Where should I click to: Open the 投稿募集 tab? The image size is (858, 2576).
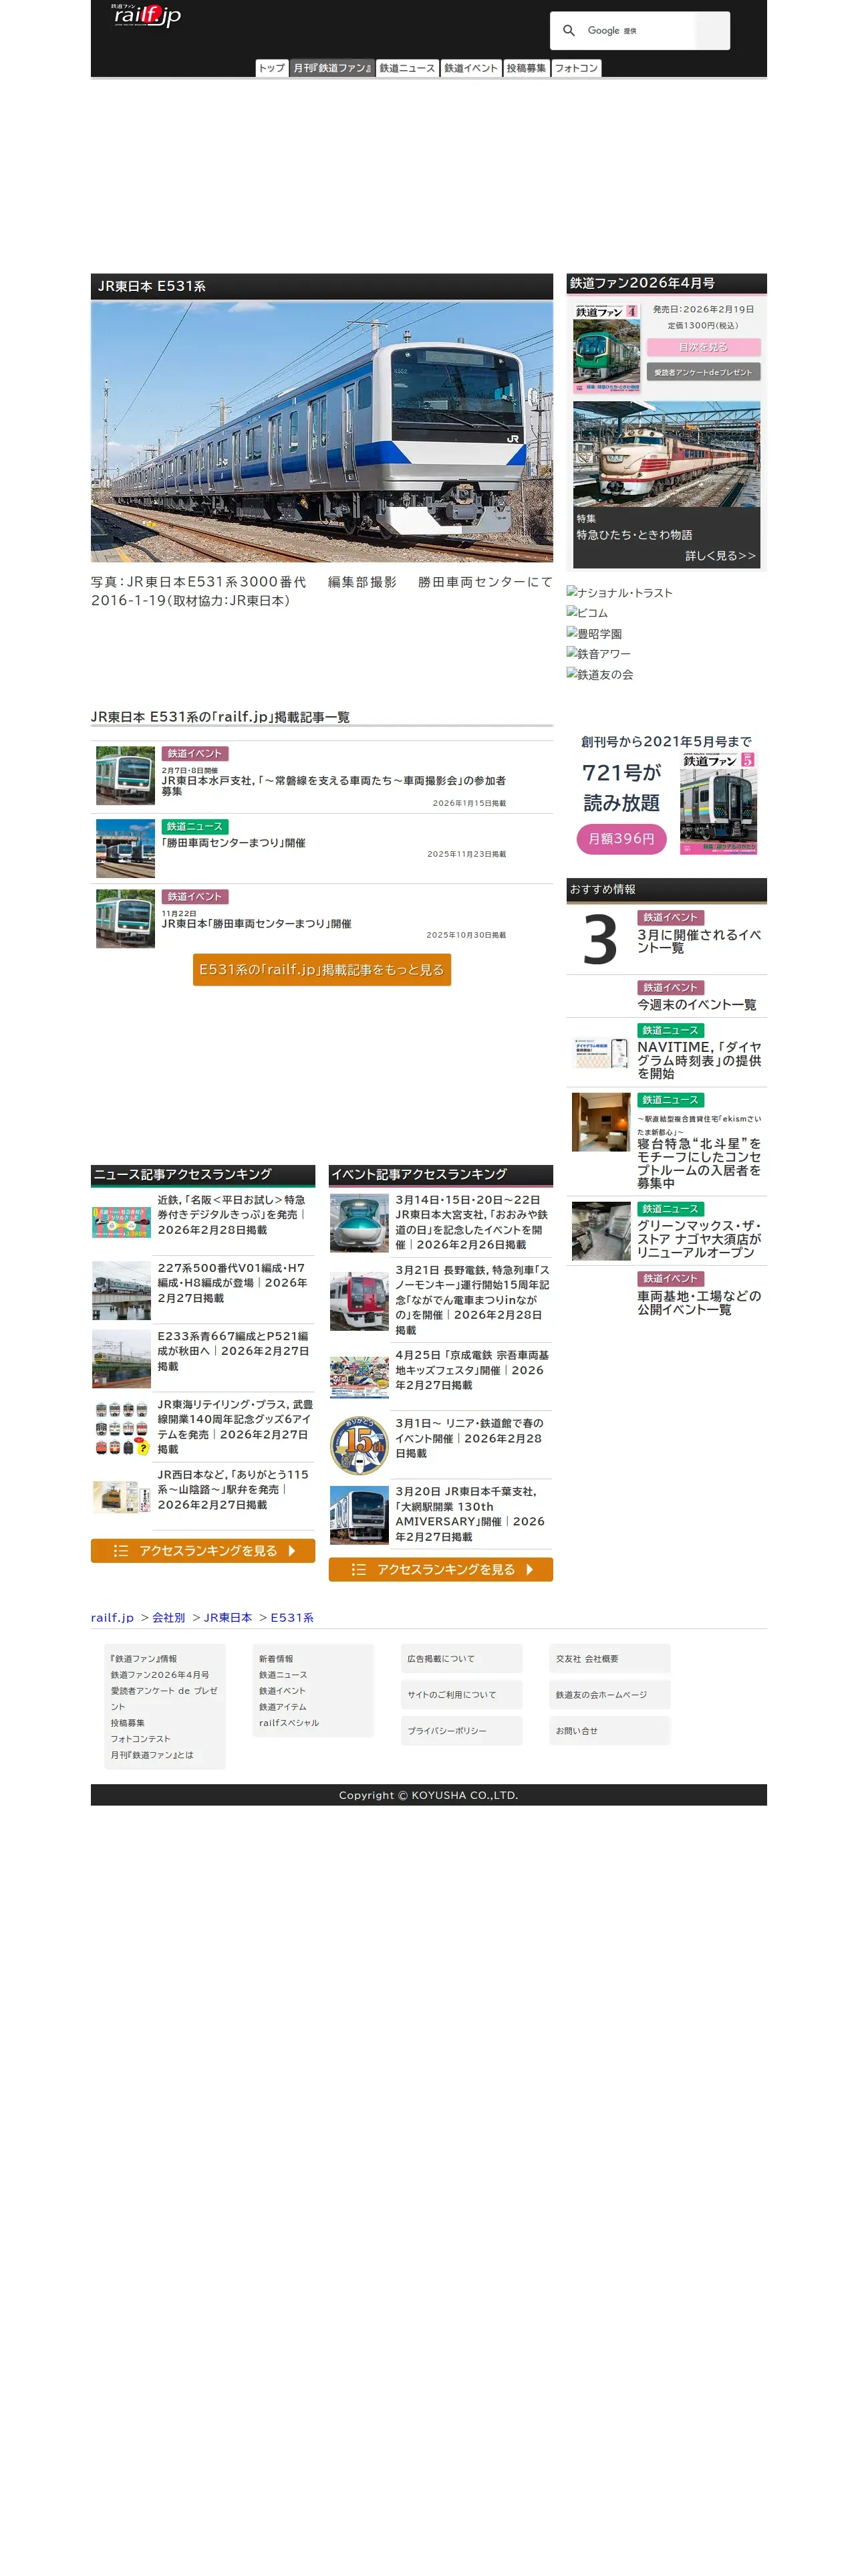[527, 68]
